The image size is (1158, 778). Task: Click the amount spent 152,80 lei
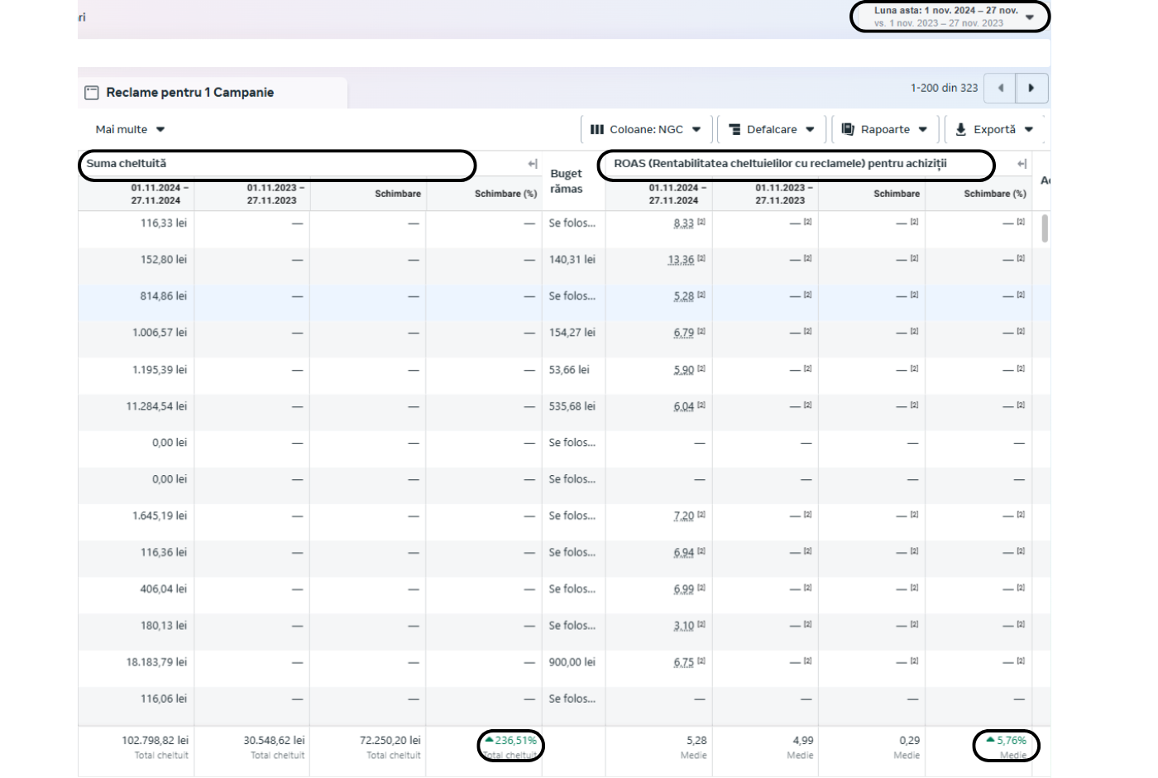coord(164,260)
